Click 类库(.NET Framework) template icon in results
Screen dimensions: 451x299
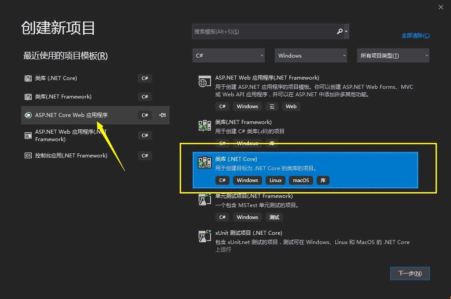click(x=204, y=126)
